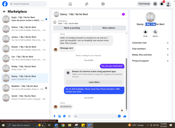Open the Home feed icon
This screenshot has width=175, height=128.
point(70,4)
